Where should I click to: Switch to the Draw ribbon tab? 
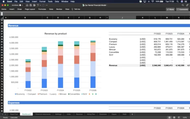pos(20,9)
